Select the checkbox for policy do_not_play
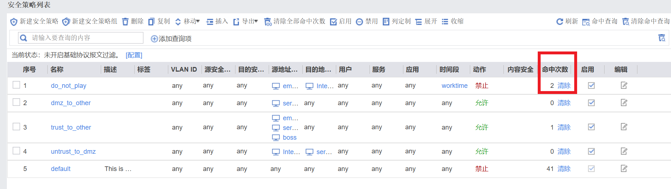 (16, 85)
